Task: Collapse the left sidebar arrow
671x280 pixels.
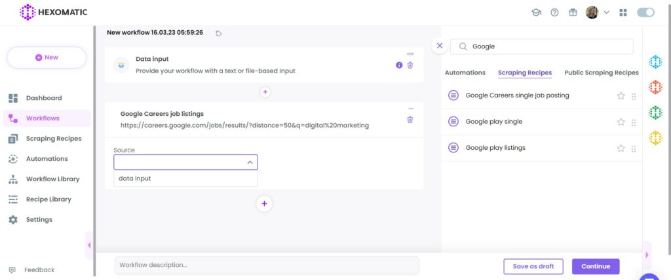Action: 89,245
